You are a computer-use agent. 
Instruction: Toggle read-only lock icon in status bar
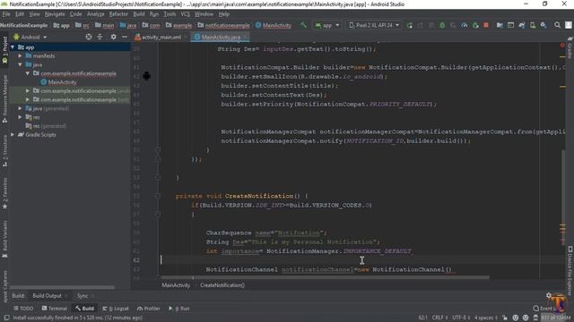click(505, 318)
